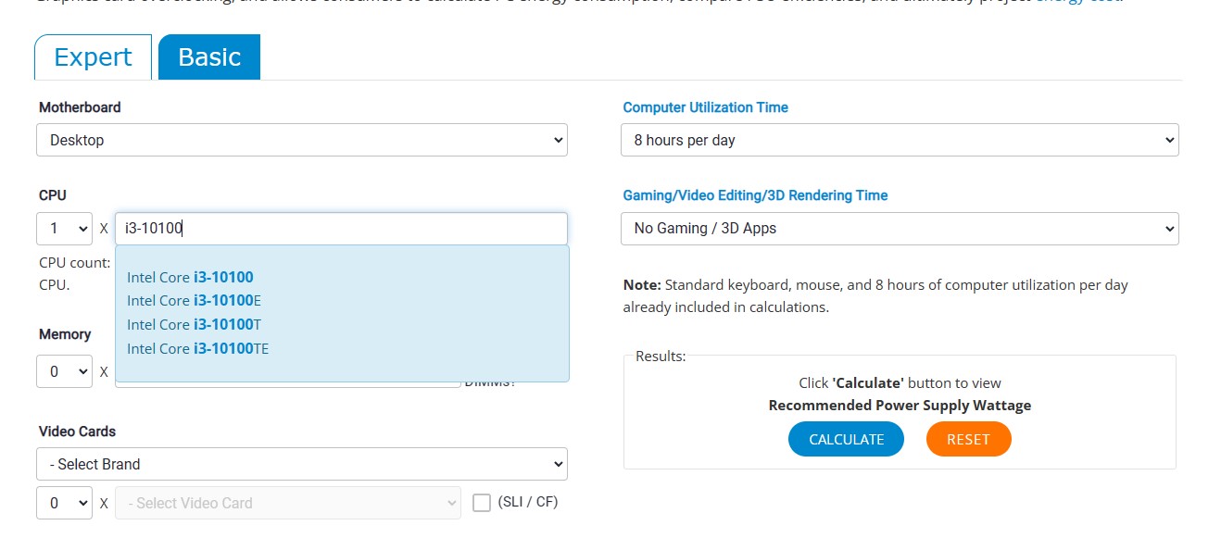
Task: Open the Computer Utilization Time dropdown
Action: pyautogui.click(x=900, y=140)
